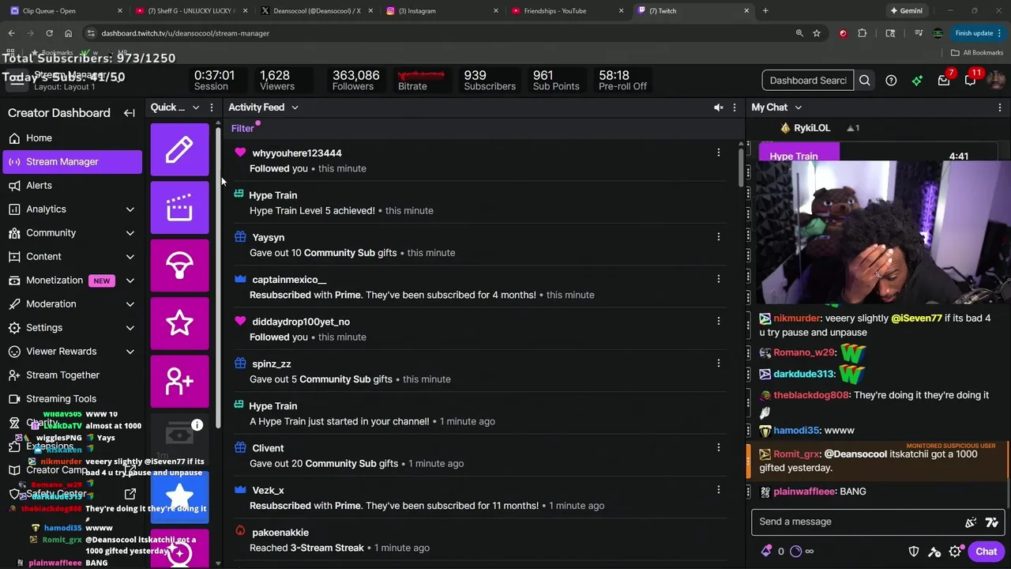Open the celebration party popper icon
Image resolution: width=1011 pixels, height=569 pixels.
971,522
